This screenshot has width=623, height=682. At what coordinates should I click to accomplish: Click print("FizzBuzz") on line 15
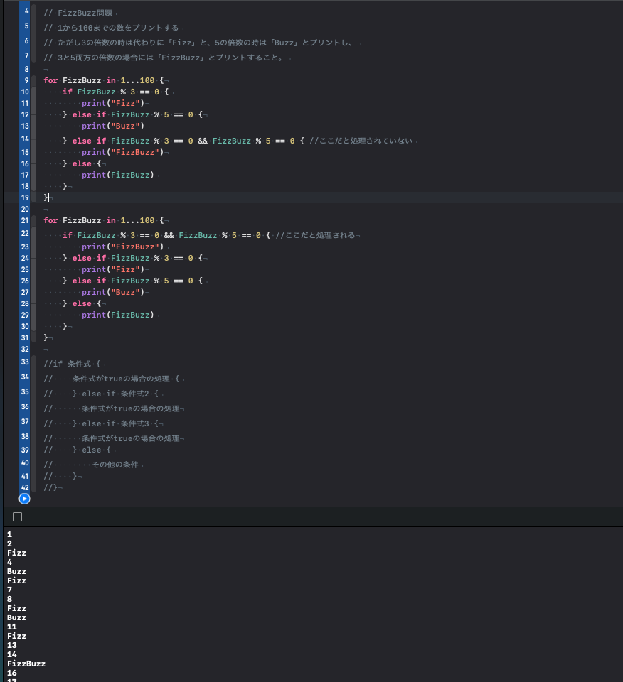123,152
